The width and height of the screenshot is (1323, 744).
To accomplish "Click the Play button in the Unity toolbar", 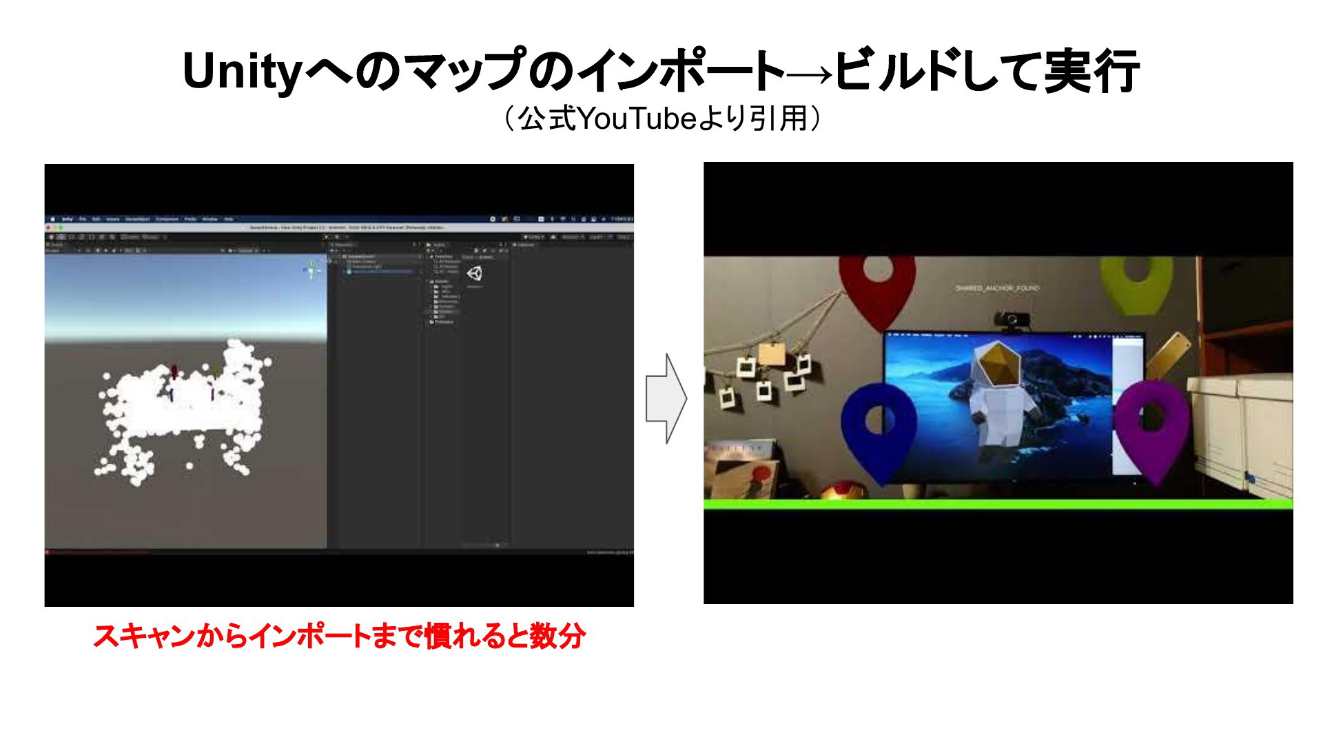I will 327,237.
